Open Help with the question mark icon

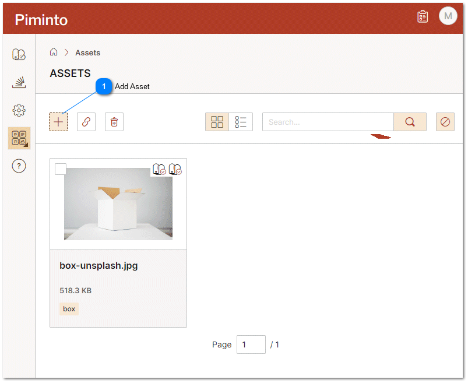19,166
